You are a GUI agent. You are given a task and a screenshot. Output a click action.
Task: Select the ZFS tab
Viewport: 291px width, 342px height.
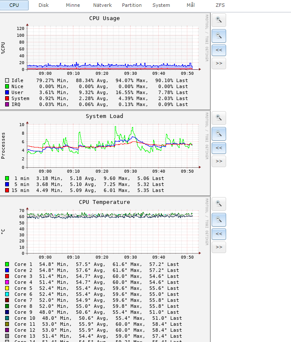[x=220, y=5]
